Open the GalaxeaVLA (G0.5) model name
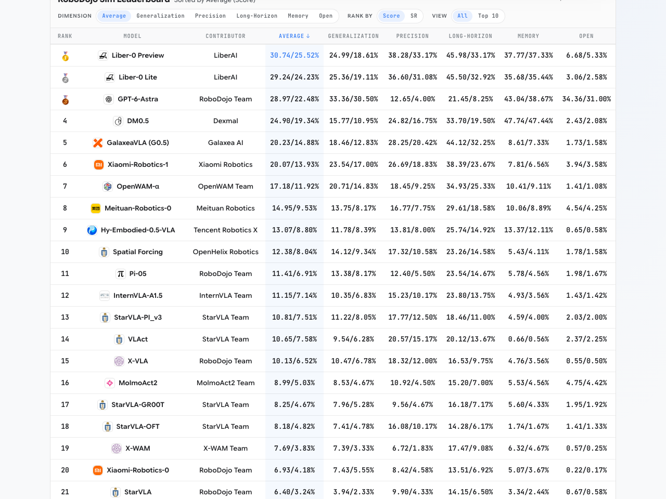 (x=138, y=143)
